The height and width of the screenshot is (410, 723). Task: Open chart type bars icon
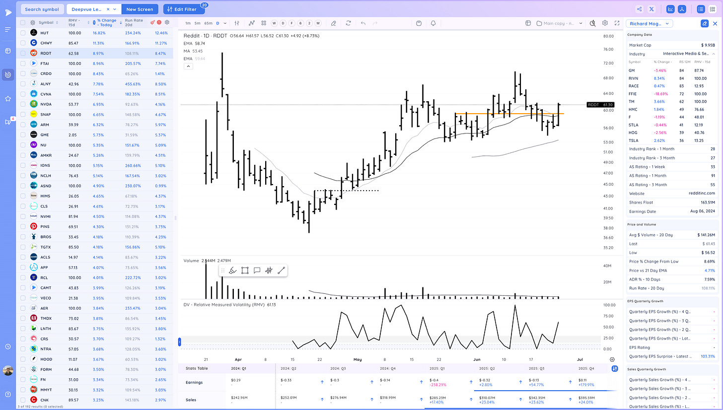pos(237,23)
